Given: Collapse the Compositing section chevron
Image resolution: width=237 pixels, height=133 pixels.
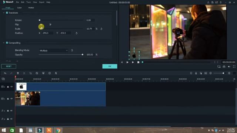Looking at the screenshot, I should (4, 43).
